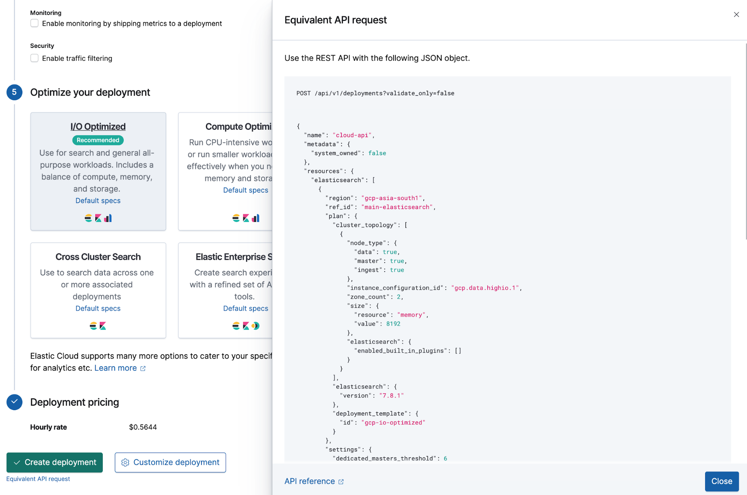Enable monitoring by shipping metrics checkbox
Viewport: 747px width, 495px height.
coord(34,23)
